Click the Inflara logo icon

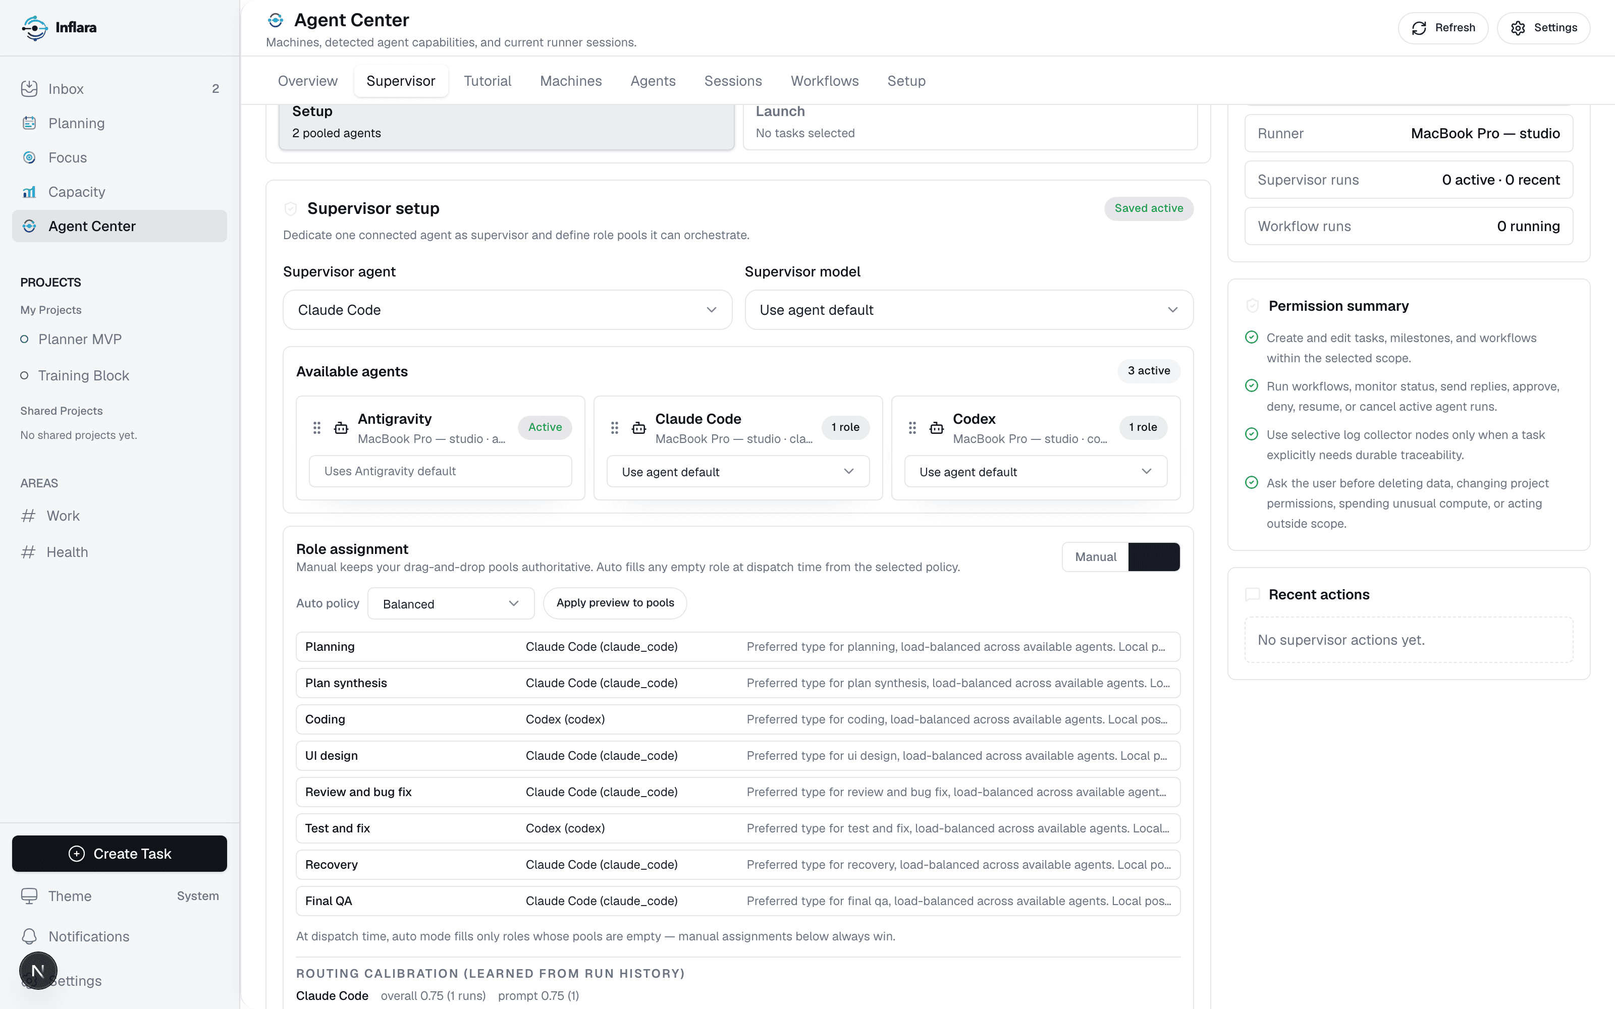pyautogui.click(x=34, y=27)
